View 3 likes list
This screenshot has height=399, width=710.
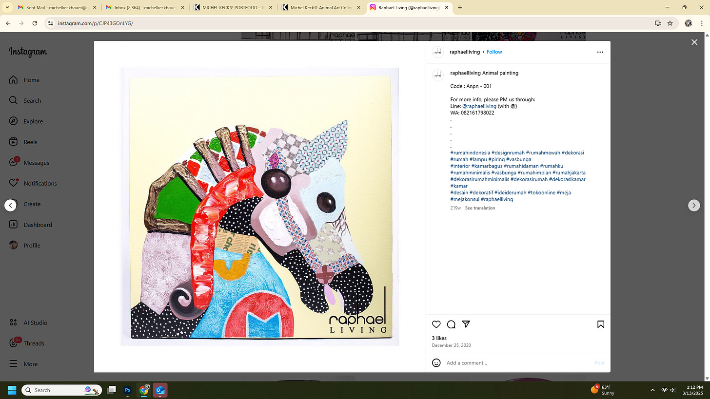coord(439,338)
